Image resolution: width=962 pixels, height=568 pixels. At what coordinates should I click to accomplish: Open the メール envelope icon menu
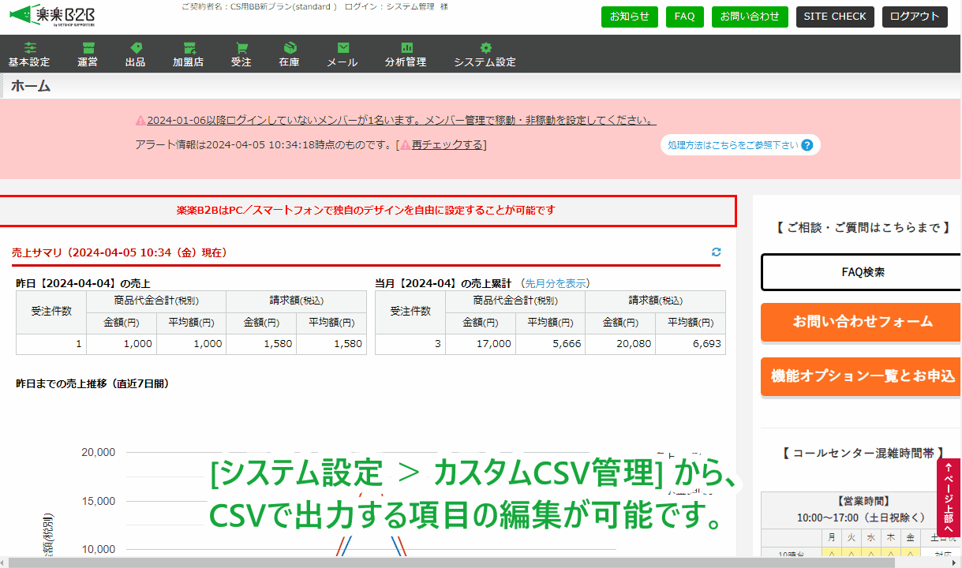pos(343,48)
